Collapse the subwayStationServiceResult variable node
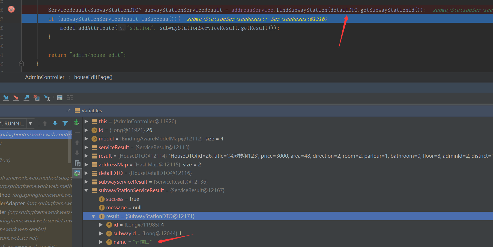The height and width of the screenshot is (247, 493). (86, 190)
